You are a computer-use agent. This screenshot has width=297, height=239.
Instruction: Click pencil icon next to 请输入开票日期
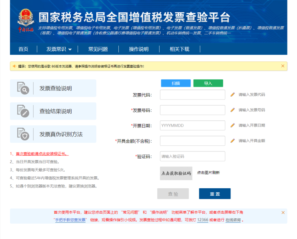[233, 125]
